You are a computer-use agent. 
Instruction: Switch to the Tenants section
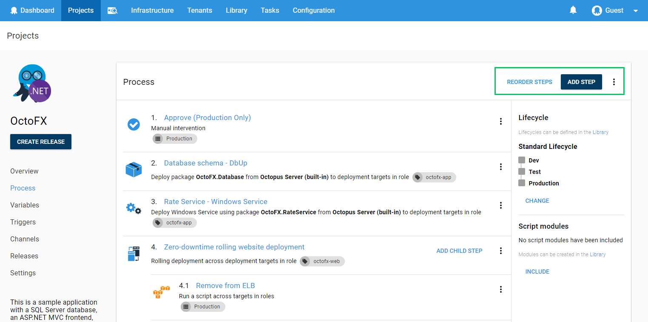pos(199,10)
